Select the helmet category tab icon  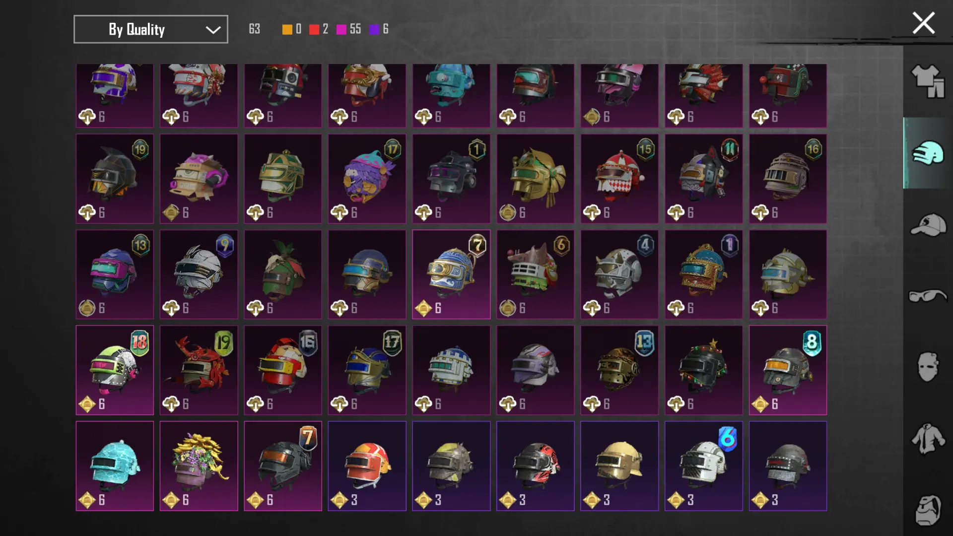[x=927, y=153]
